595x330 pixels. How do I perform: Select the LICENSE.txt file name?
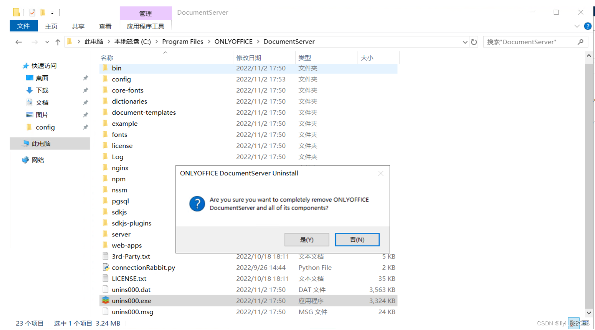click(129, 279)
